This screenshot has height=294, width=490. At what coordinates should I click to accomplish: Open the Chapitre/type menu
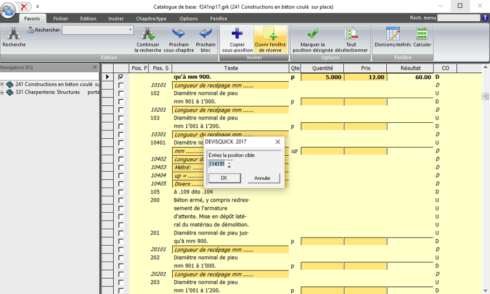[x=152, y=19]
